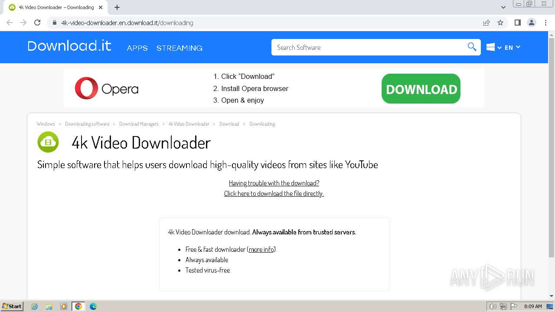Click the browser back arrow
Viewport: 555px width, 312px height.
click(x=10, y=23)
